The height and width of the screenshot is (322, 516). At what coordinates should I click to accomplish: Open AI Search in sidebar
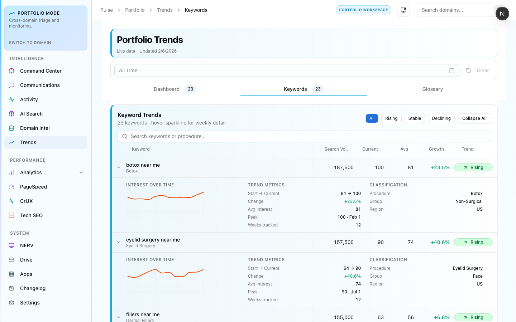click(x=31, y=114)
